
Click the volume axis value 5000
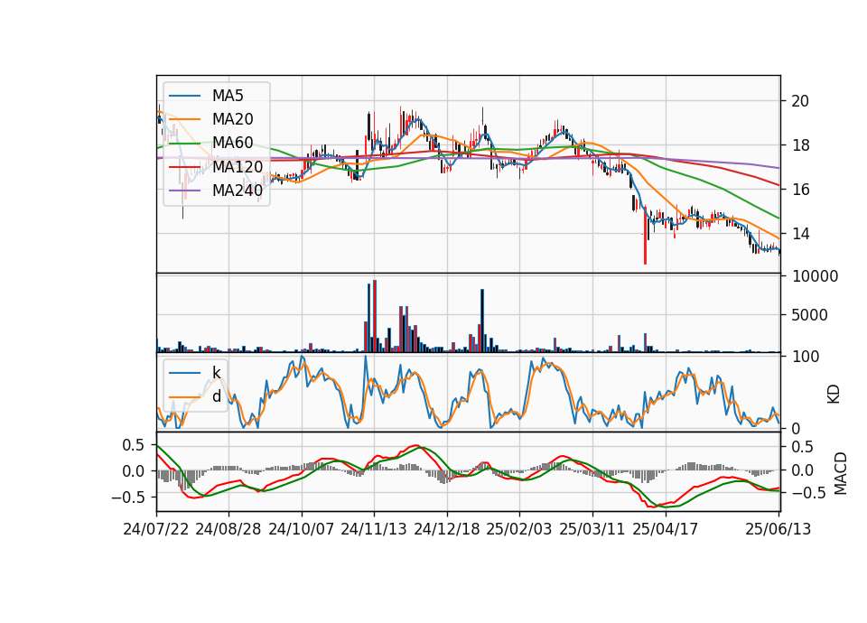pyautogui.click(x=809, y=315)
